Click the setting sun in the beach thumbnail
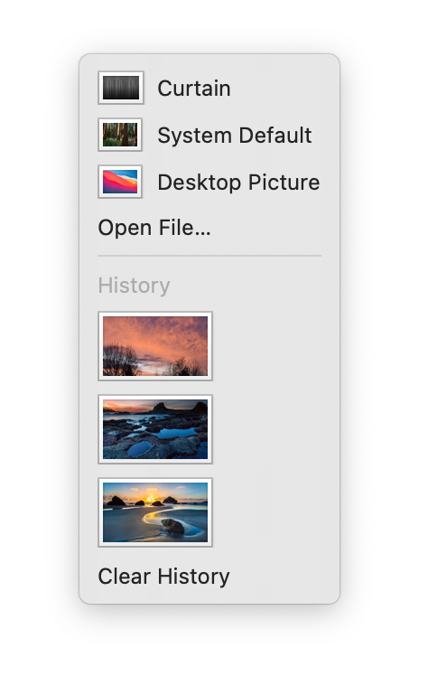Screen dimensions: 428x685 click(x=151, y=499)
